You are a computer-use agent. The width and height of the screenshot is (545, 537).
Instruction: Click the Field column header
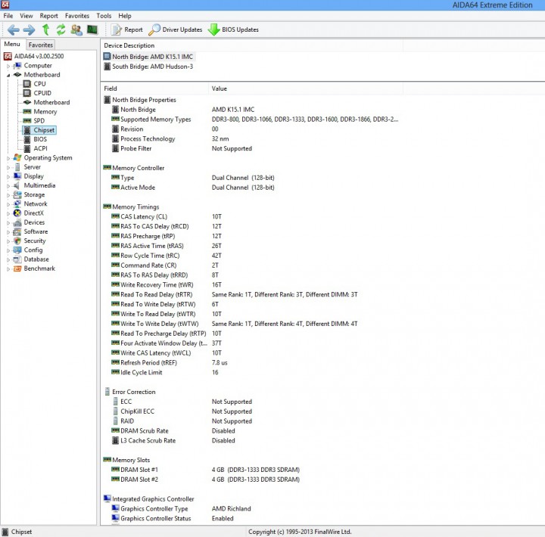pos(154,88)
